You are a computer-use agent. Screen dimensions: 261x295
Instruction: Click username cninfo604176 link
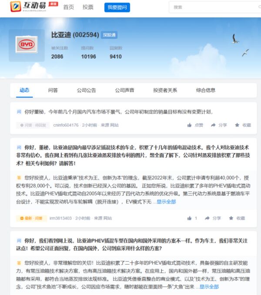pos(66,125)
